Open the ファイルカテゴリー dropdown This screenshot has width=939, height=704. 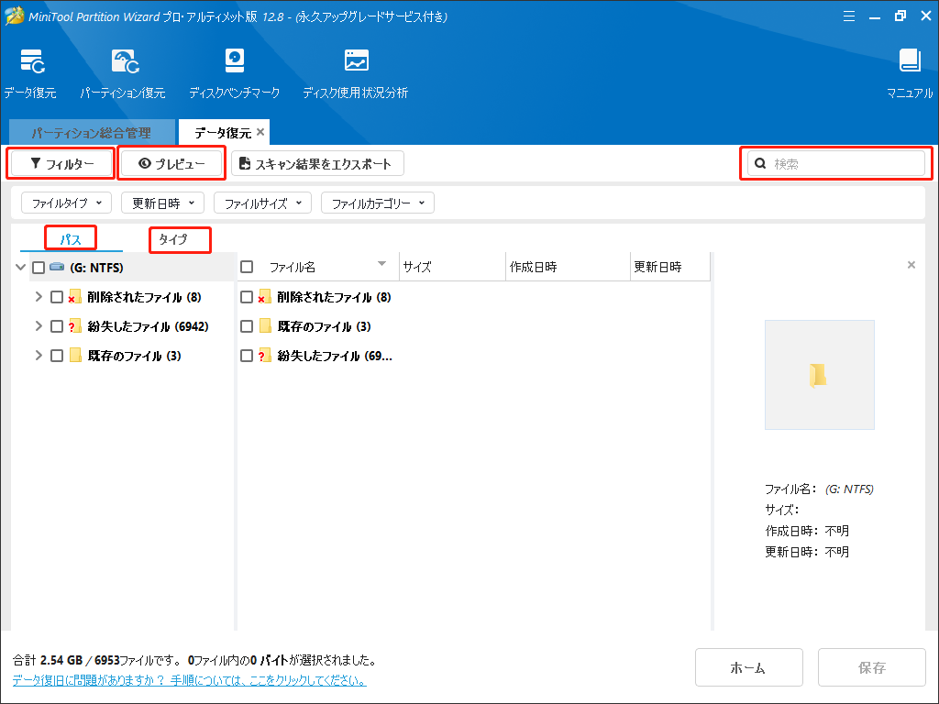(377, 203)
